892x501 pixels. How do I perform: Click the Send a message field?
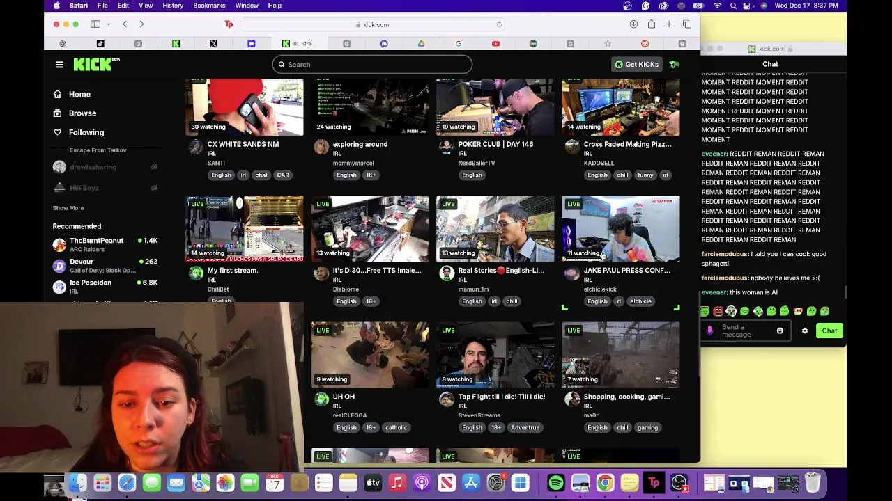pos(746,331)
